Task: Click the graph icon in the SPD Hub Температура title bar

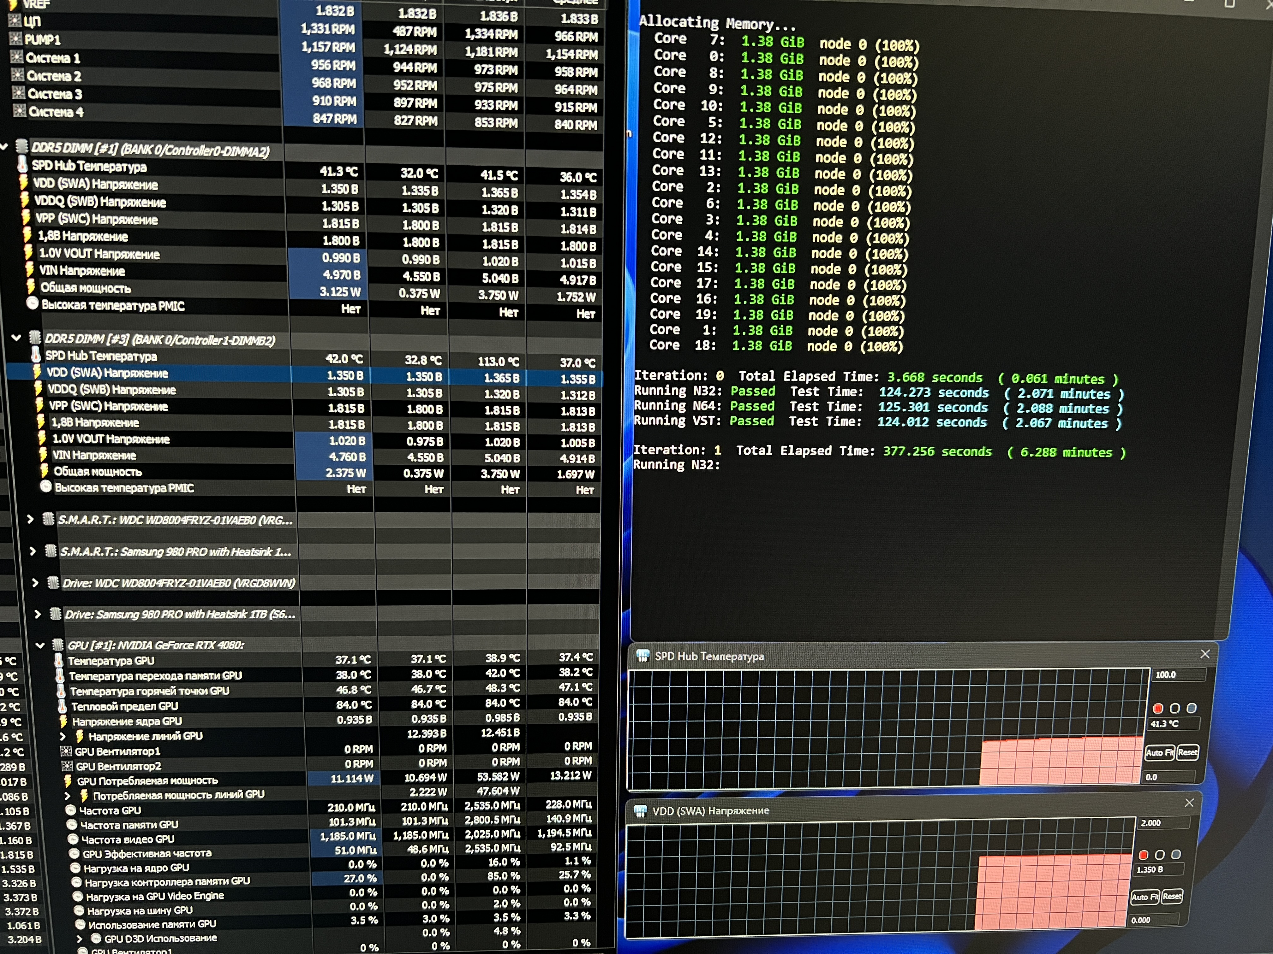Action: [643, 656]
